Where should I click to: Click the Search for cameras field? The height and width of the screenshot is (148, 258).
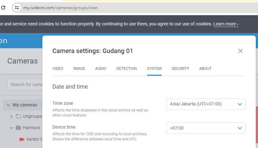pos(25,84)
